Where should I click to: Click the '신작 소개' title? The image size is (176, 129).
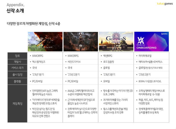click(x=15, y=11)
